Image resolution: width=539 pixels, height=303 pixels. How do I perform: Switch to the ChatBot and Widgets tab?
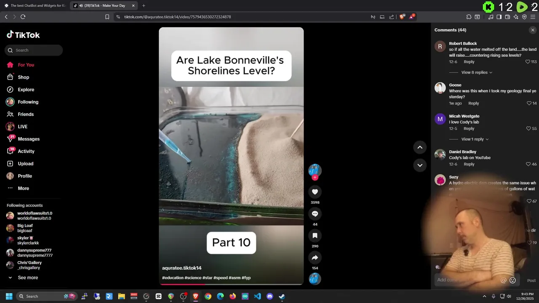click(35, 5)
